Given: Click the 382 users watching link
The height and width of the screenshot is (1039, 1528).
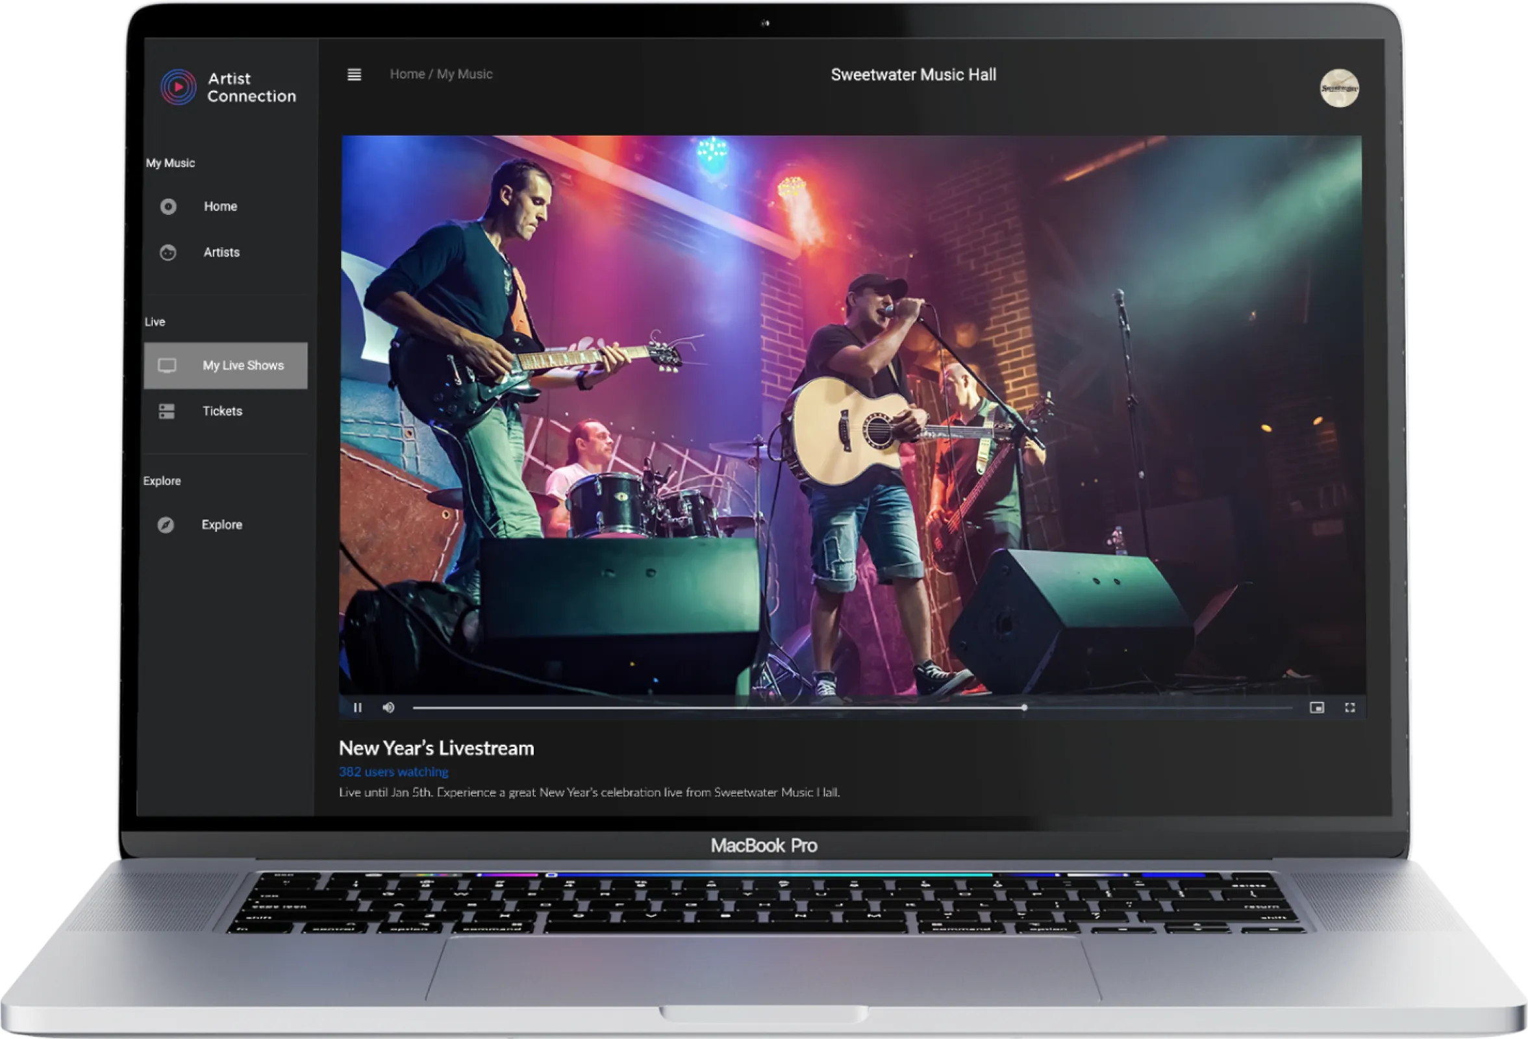Looking at the screenshot, I should click(393, 772).
